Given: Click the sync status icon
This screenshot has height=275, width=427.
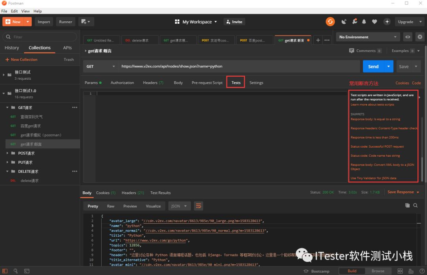Looking at the screenshot, I should [330, 22].
